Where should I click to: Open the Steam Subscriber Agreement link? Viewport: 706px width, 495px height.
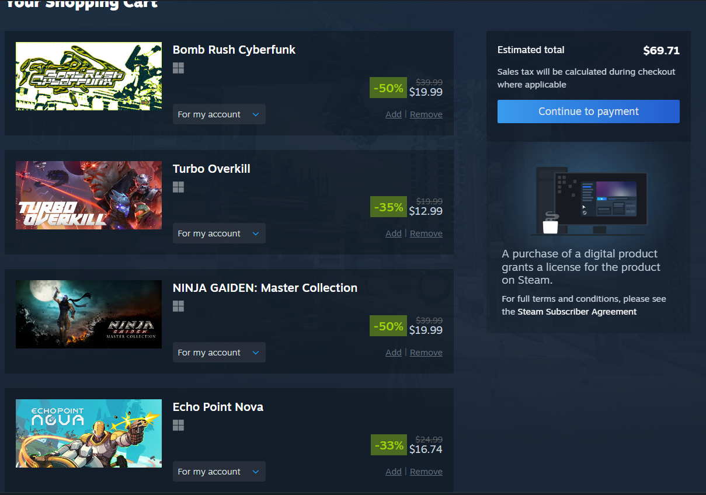(577, 312)
